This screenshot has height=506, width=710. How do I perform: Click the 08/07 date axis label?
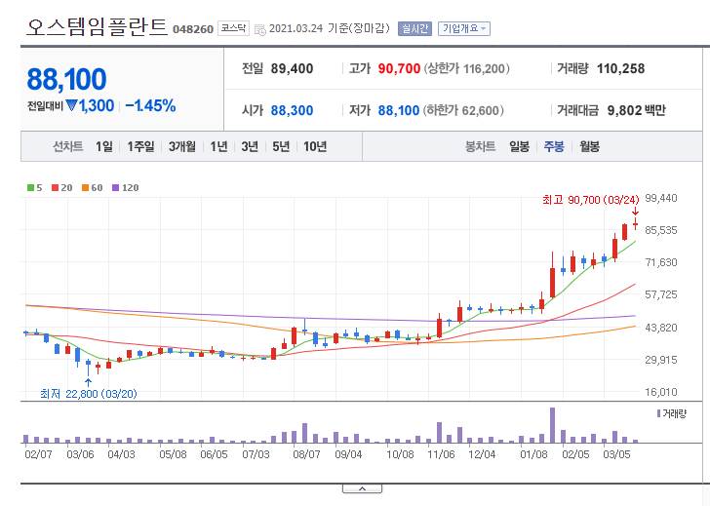click(306, 454)
